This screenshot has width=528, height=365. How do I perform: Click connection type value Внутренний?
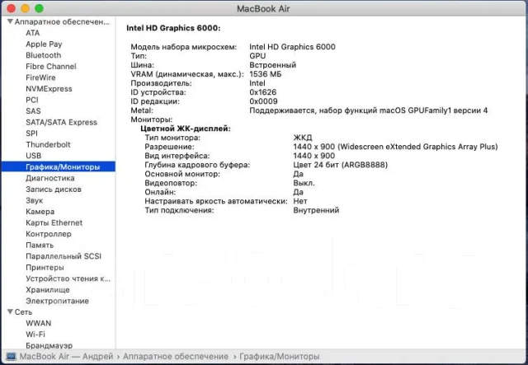[316, 210]
